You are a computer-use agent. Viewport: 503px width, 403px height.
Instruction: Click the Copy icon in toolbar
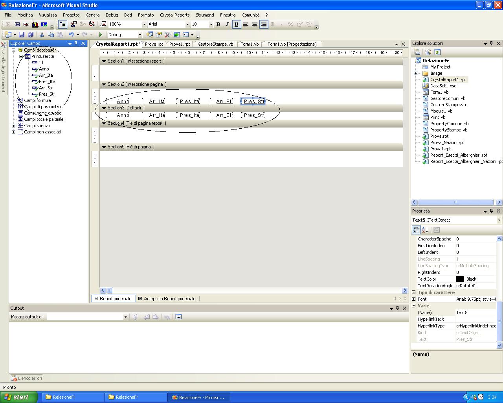point(51,35)
